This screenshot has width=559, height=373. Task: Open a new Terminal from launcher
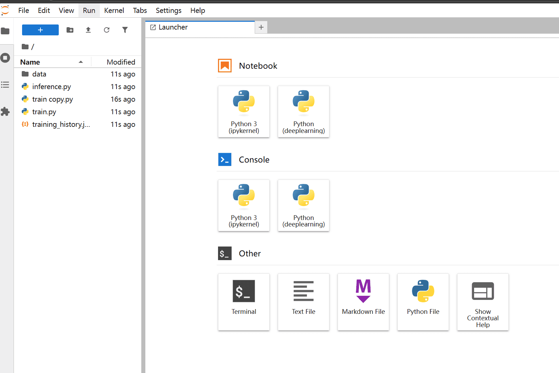pos(244,302)
